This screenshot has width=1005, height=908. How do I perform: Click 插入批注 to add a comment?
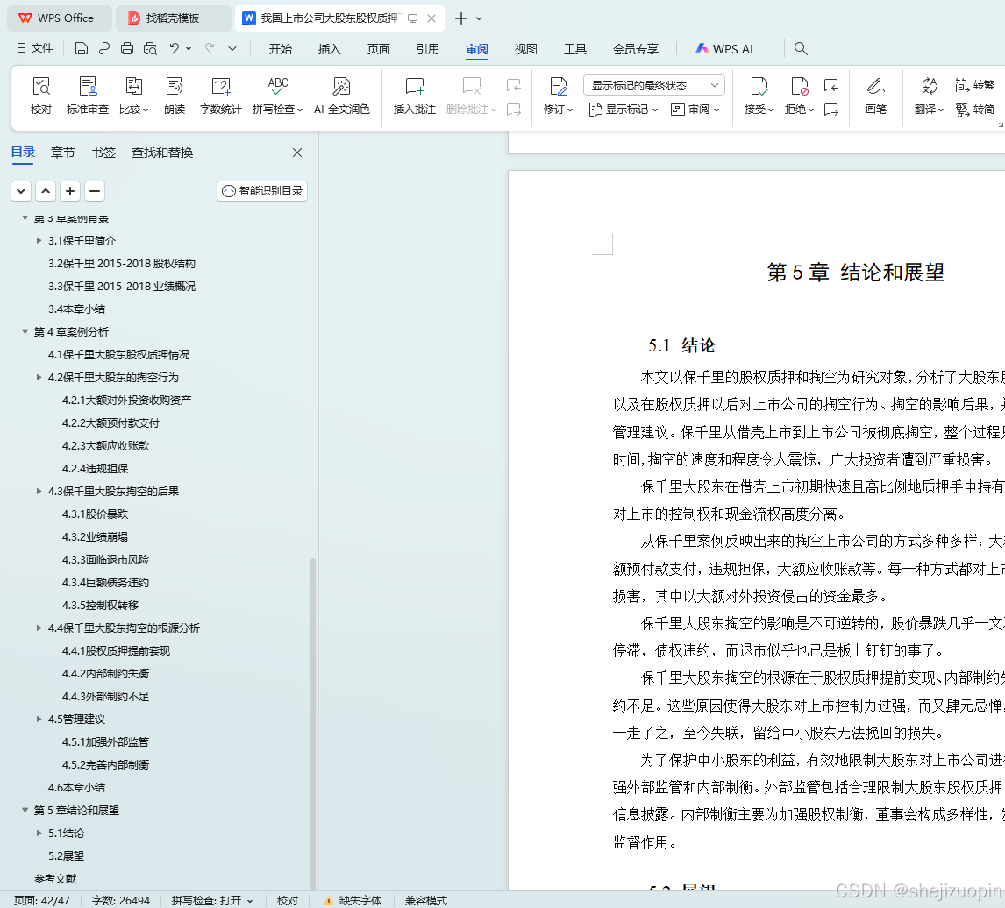coord(415,96)
